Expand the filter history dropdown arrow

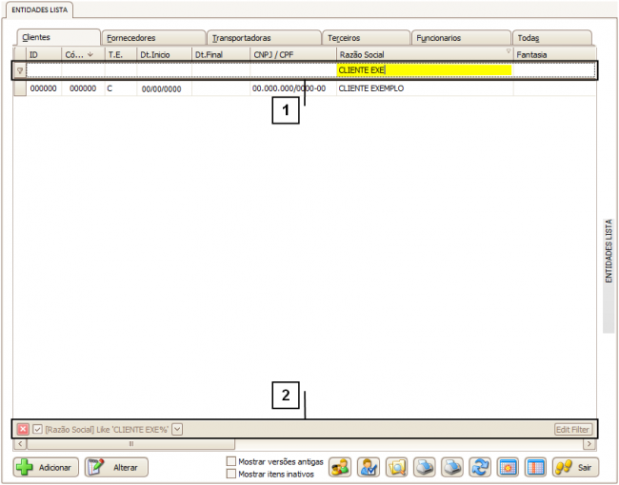[x=177, y=430]
